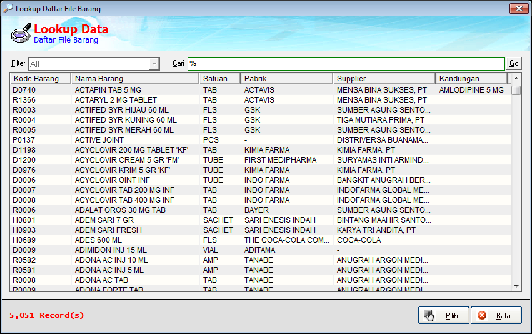
Task: Select ADONA AC INJ 5 ML
Action: pos(260,270)
